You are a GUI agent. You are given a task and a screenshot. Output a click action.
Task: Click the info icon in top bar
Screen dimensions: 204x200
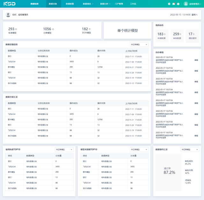pos(178,4)
